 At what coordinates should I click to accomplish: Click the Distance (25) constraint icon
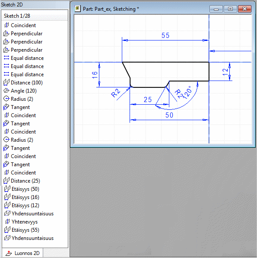6,180
